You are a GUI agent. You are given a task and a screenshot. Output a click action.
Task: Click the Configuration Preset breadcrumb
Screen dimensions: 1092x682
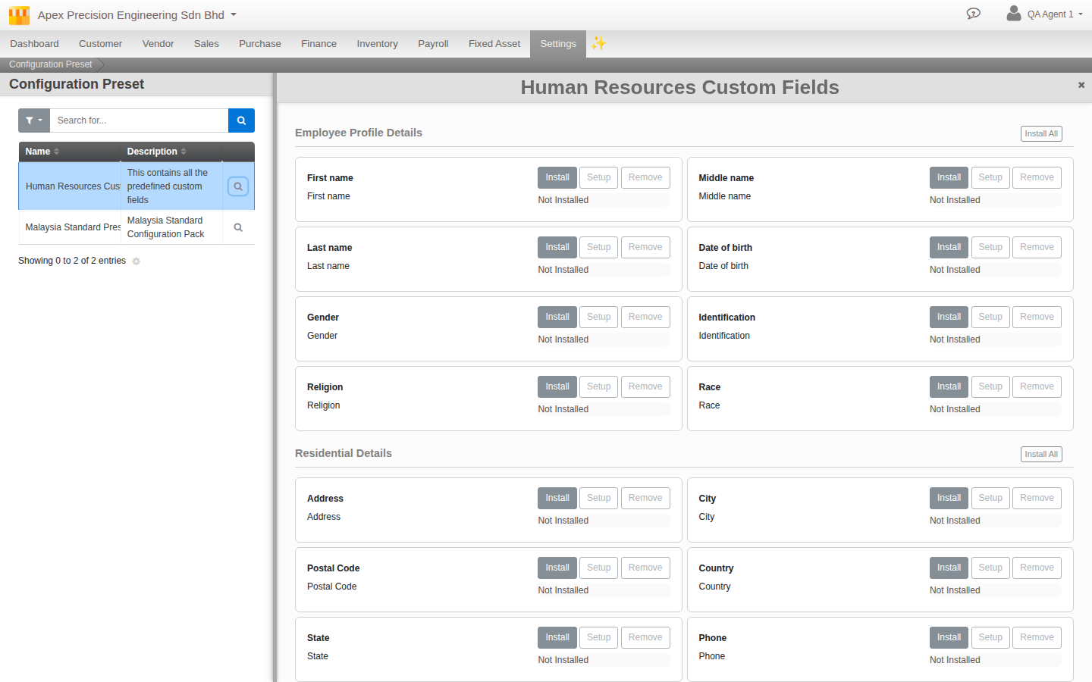pyautogui.click(x=50, y=64)
